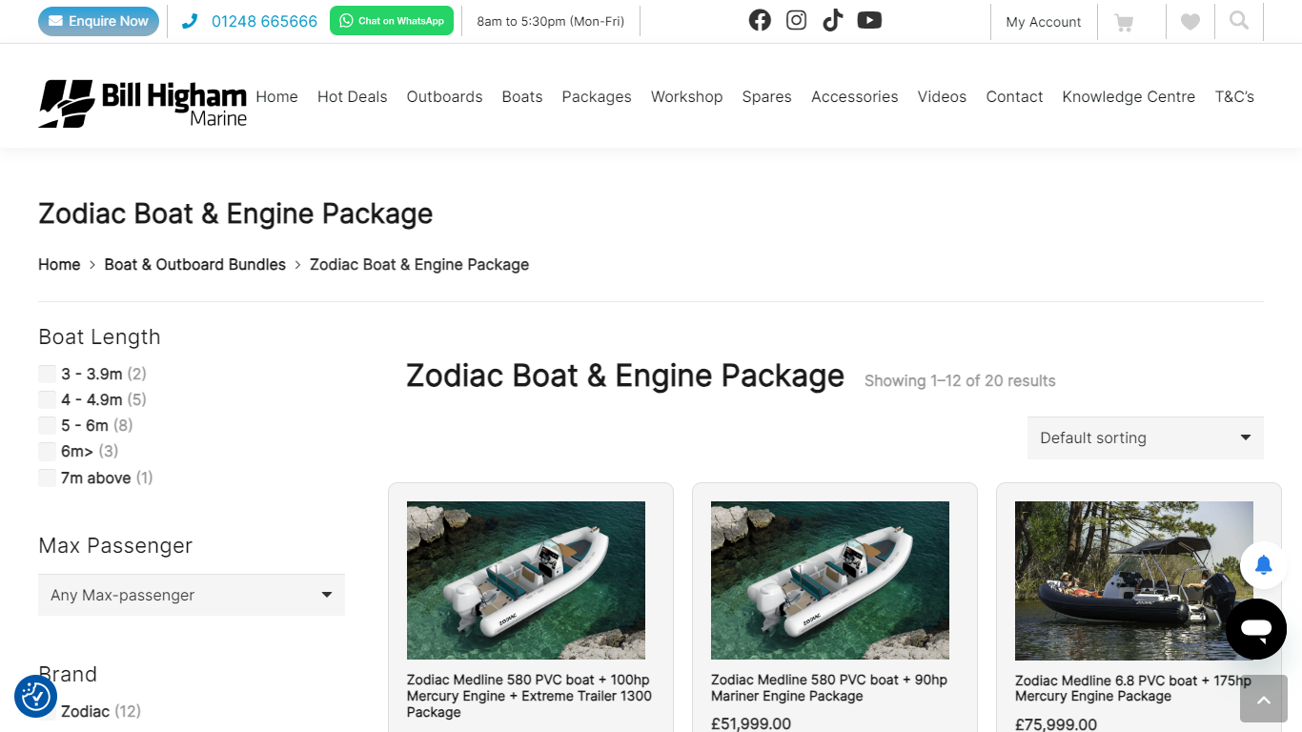Click the notification bell icon

[1264, 565]
